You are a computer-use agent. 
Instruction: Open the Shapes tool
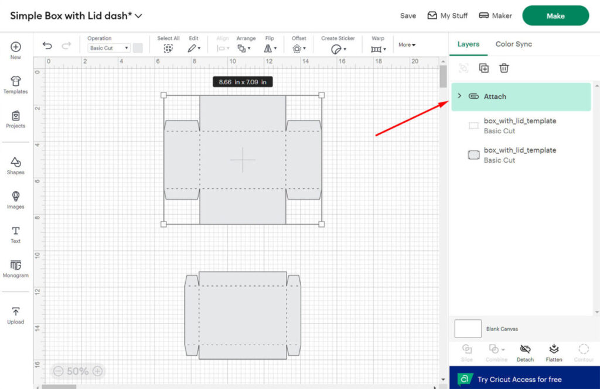tap(15, 165)
